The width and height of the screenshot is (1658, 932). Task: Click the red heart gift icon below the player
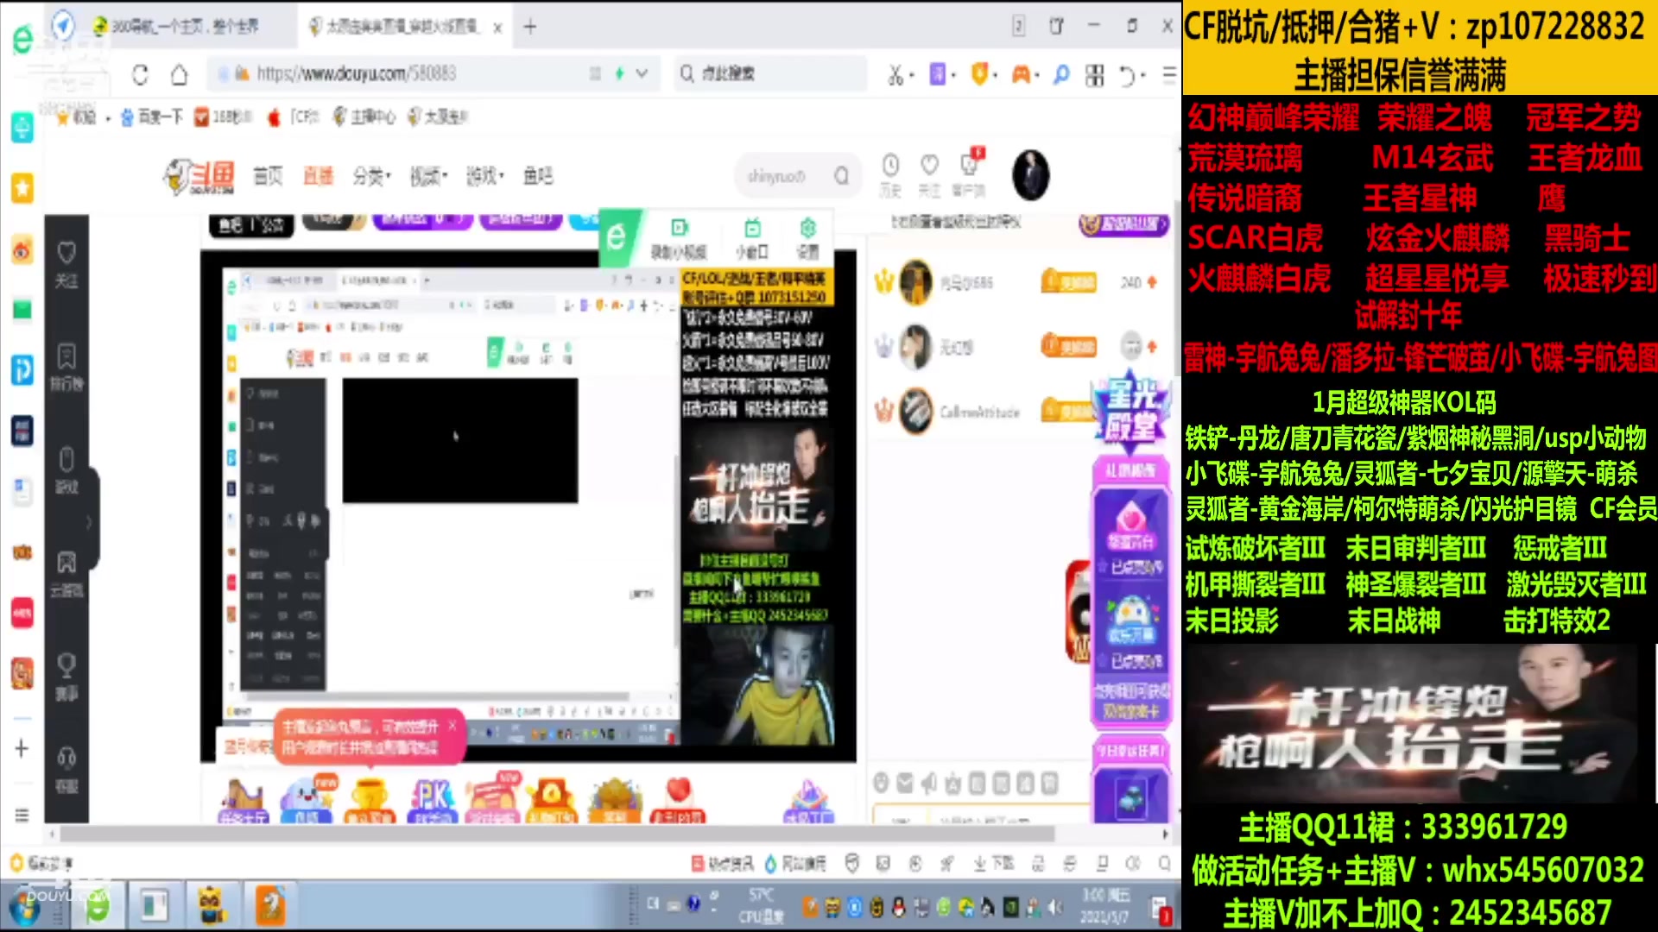[x=679, y=800]
